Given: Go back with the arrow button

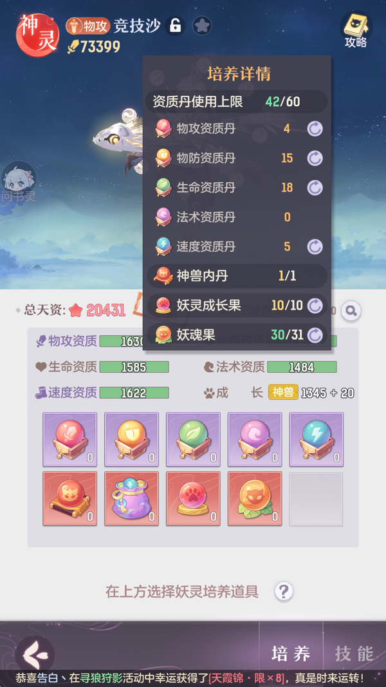Looking at the screenshot, I should point(35,655).
